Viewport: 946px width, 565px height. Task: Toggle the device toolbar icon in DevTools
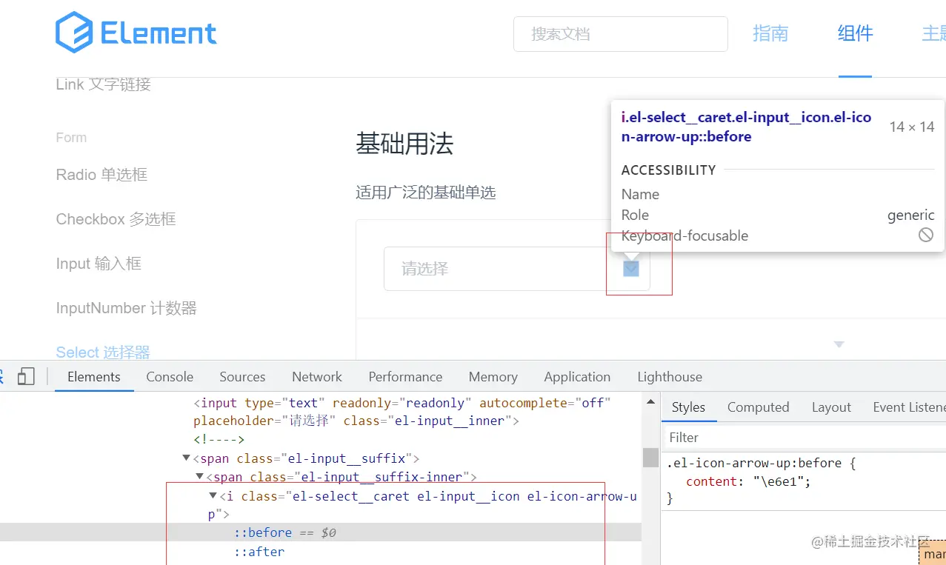coord(26,377)
